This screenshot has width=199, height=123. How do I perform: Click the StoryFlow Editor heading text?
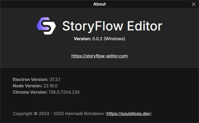(112, 26)
